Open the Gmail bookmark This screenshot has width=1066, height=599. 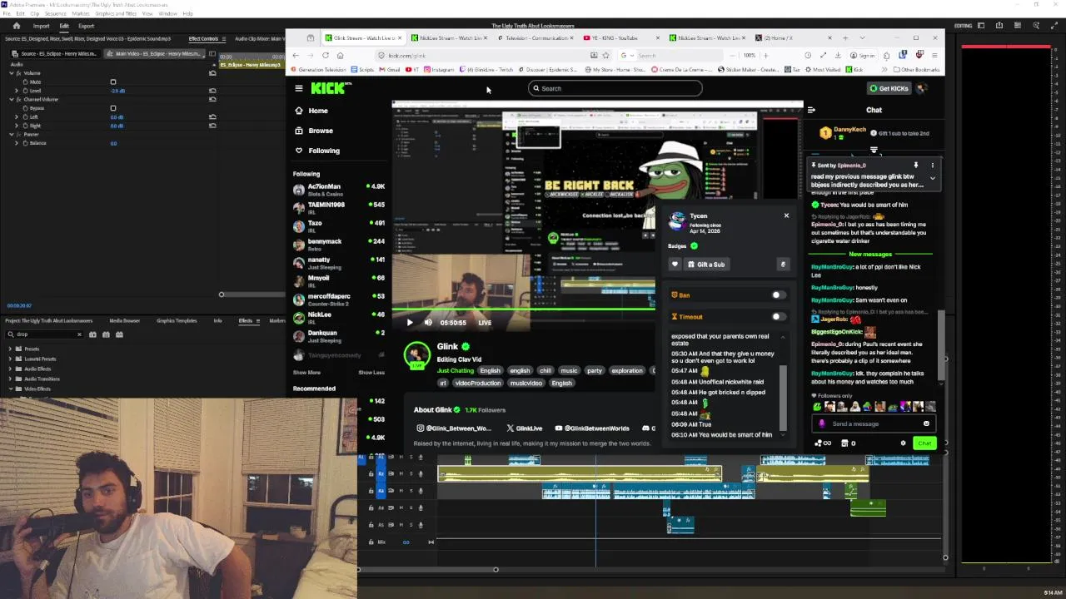[391, 70]
